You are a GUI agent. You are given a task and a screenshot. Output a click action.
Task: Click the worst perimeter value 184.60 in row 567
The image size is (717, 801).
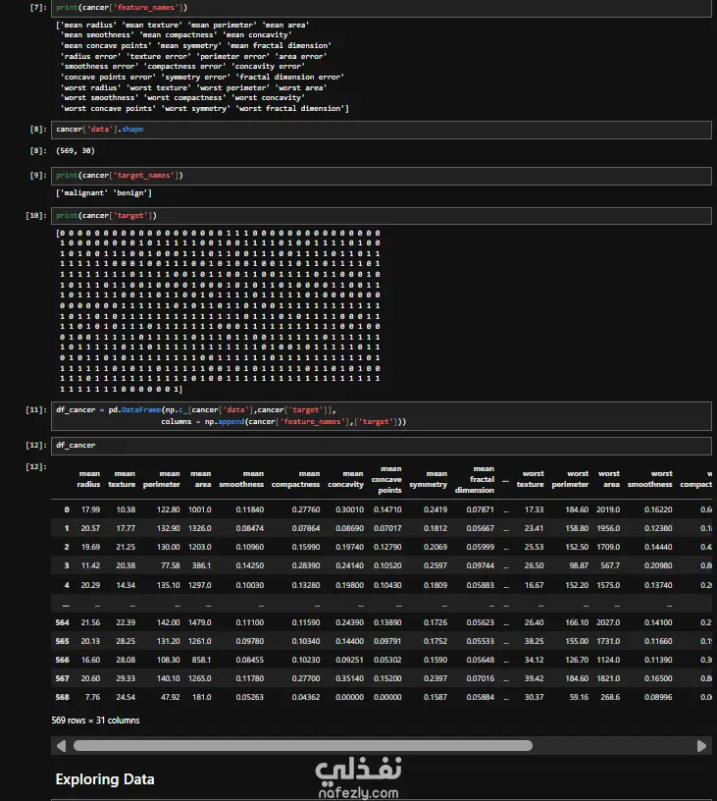click(577, 678)
